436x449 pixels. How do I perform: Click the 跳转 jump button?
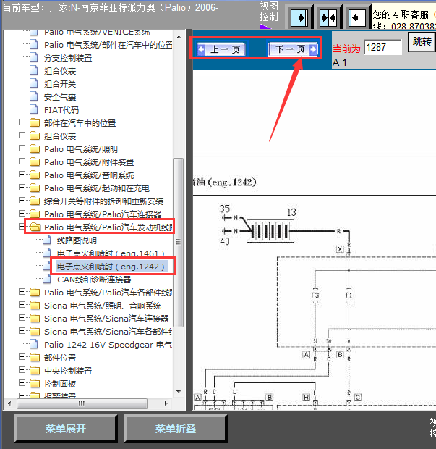(x=422, y=42)
